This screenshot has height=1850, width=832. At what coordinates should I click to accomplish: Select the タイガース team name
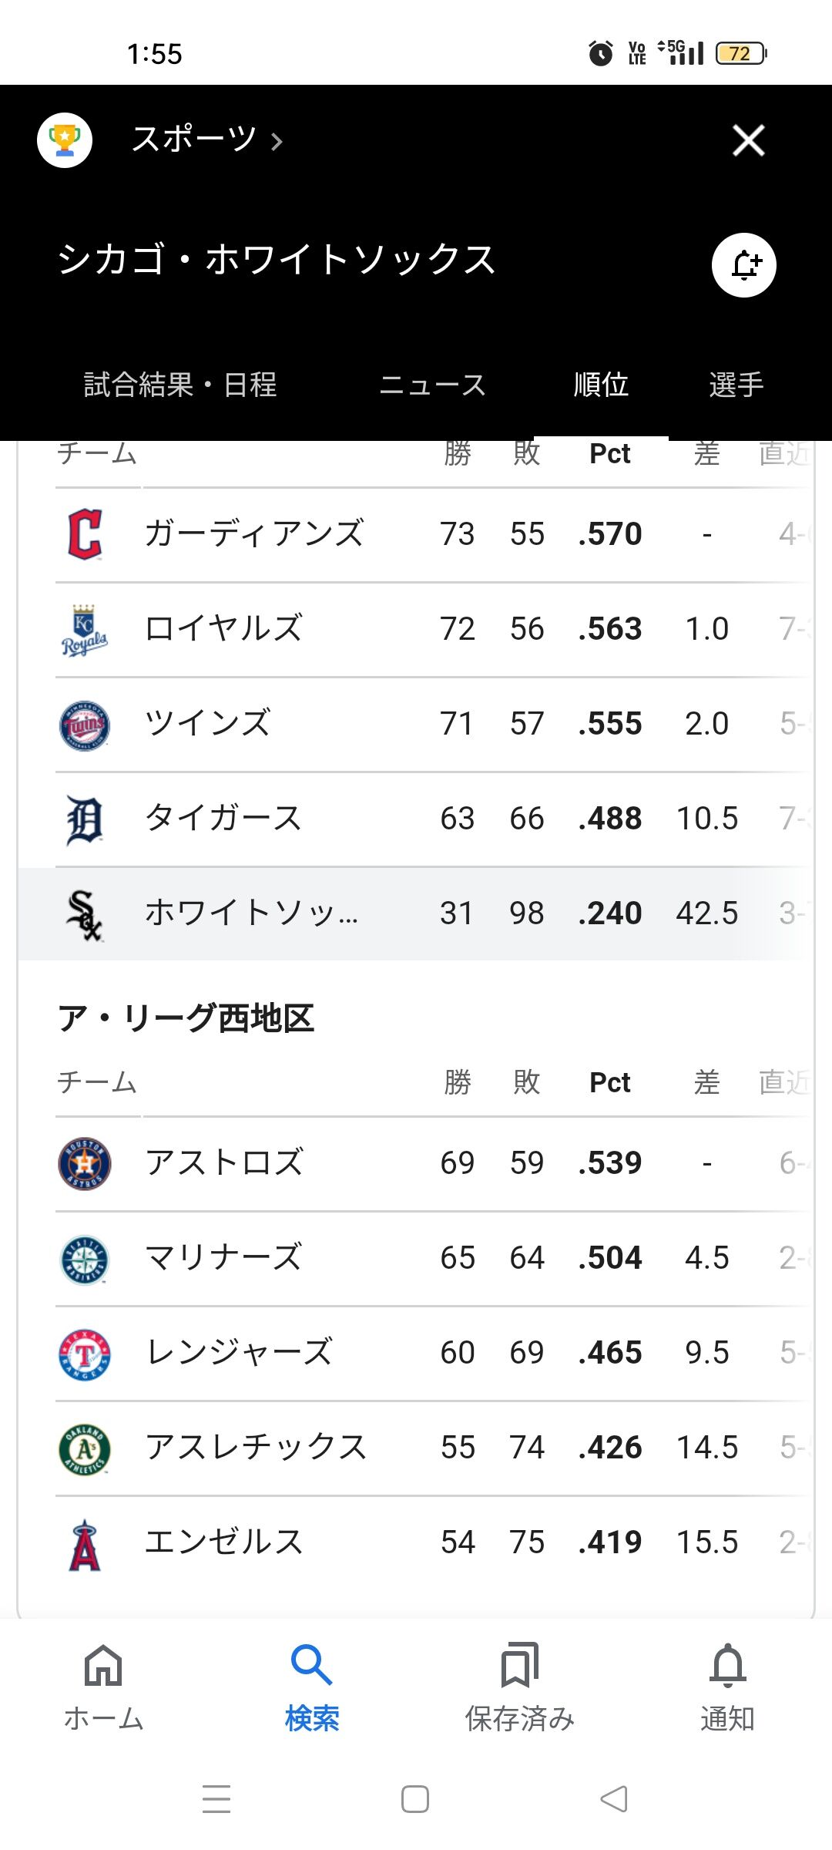coord(223,819)
